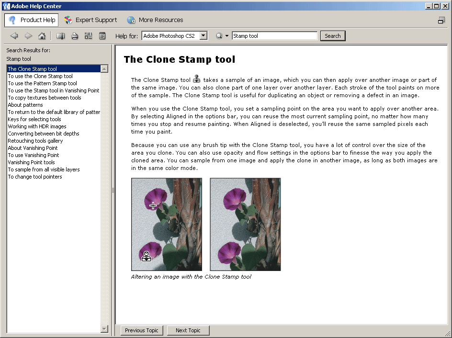Click the right cloned flower image
This screenshot has height=338, width=452.
pos(245,224)
